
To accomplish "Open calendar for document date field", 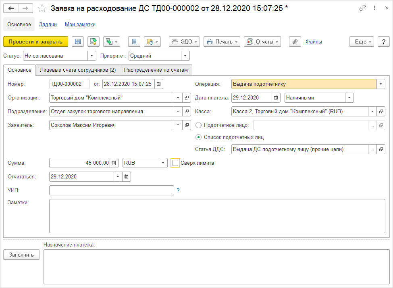I will click(159, 84).
